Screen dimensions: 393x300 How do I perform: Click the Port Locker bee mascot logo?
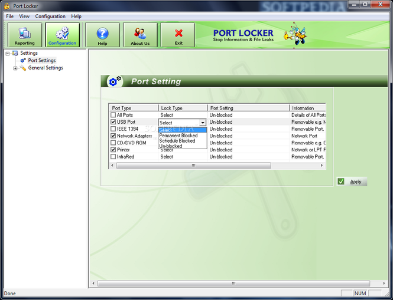tap(295, 34)
